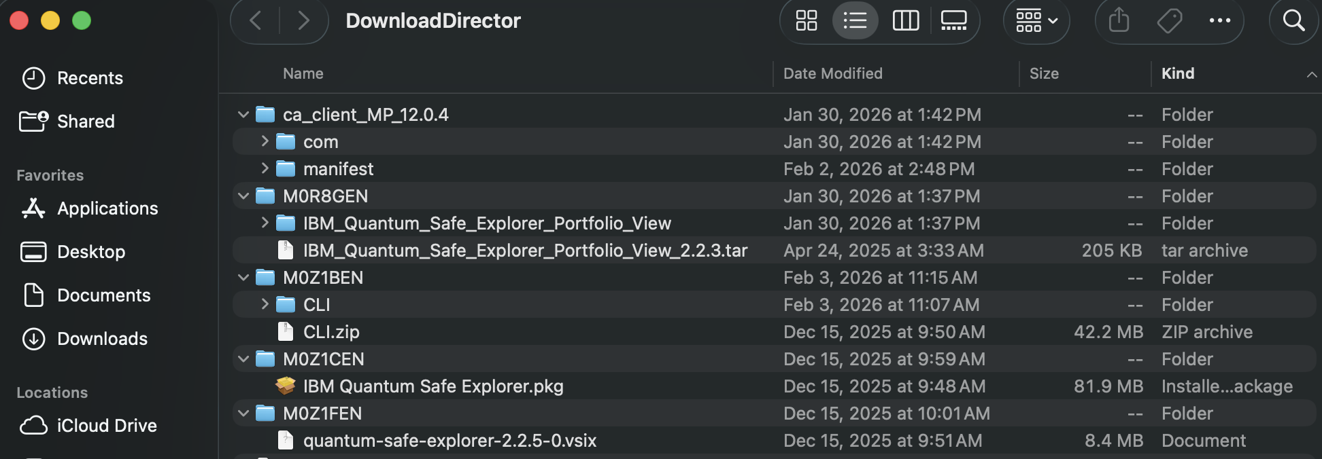Collapse the ca_client_MP_12.0.4 folder
1322x459 pixels.
243,115
